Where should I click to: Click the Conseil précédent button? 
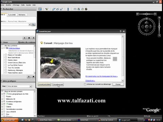pos(44,84)
